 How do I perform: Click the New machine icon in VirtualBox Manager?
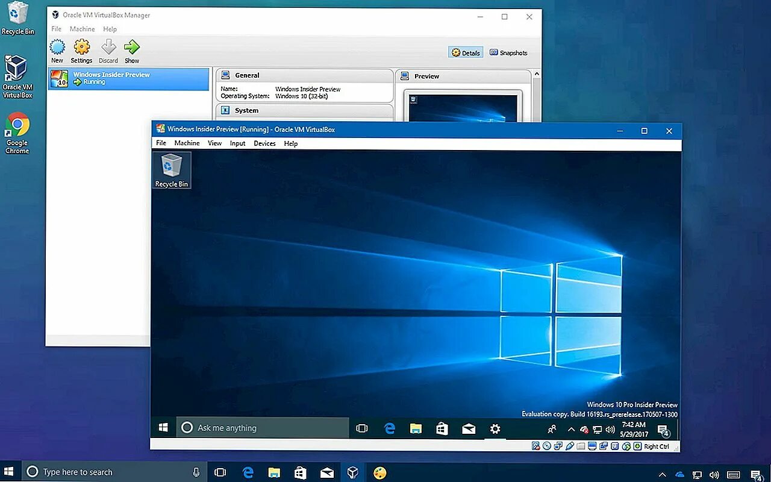tap(57, 47)
